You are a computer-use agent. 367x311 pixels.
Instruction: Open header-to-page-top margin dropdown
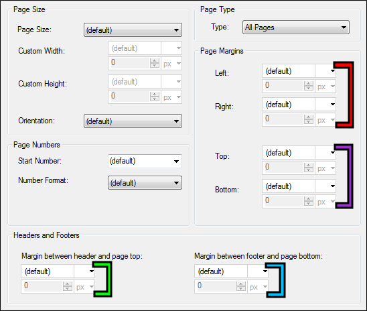(58, 271)
